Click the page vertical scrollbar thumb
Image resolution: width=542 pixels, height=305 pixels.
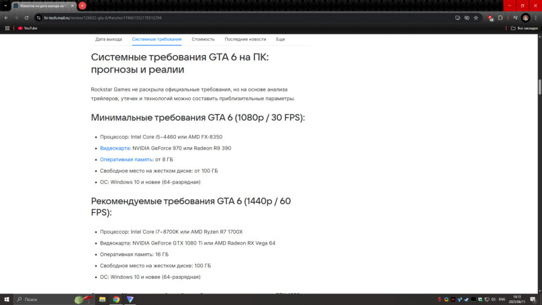(539, 87)
